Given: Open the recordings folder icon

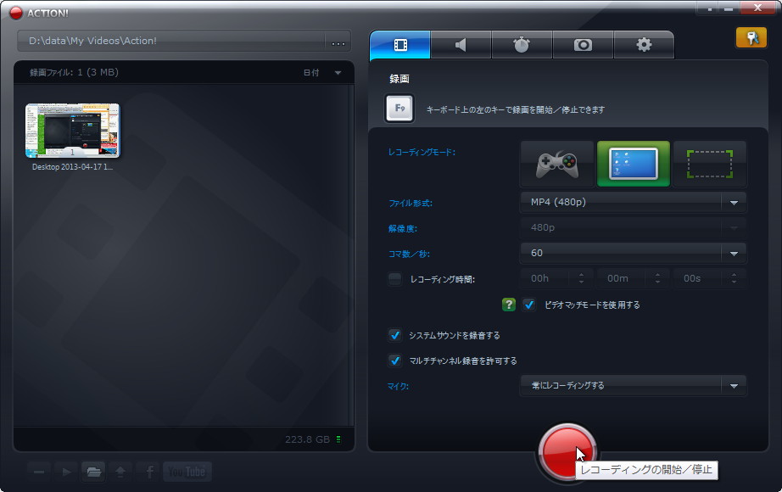Looking at the screenshot, I should pos(94,472).
